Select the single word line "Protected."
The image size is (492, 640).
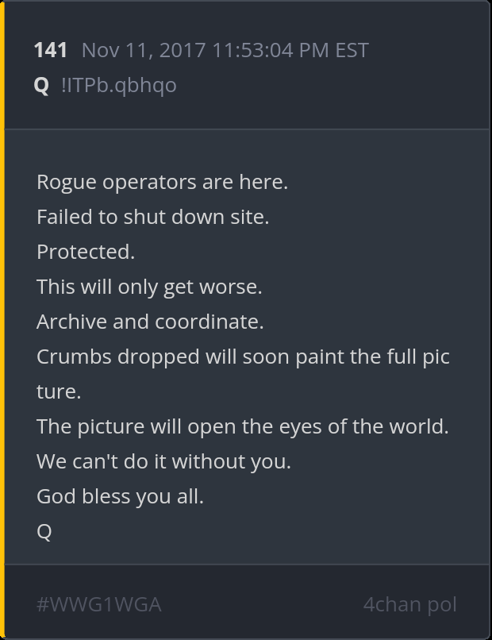[86, 252]
